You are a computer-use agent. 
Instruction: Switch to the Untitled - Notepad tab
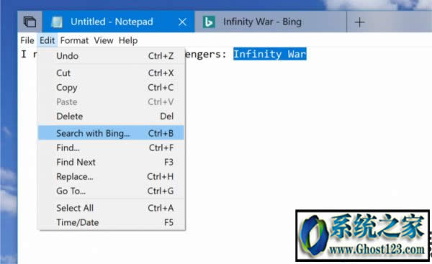tap(118, 22)
